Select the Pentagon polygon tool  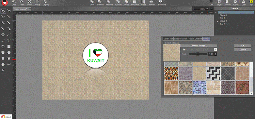click(x=3, y=58)
